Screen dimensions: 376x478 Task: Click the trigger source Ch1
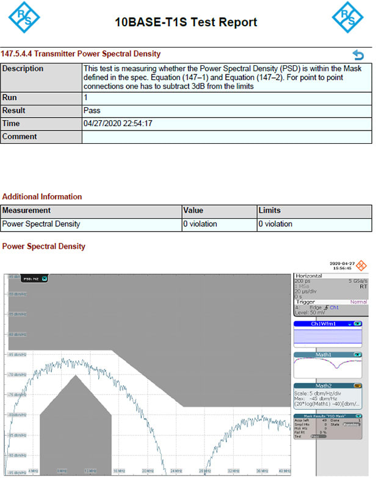(x=334, y=307)
